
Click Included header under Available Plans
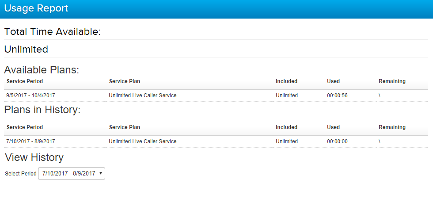(286, 81)
